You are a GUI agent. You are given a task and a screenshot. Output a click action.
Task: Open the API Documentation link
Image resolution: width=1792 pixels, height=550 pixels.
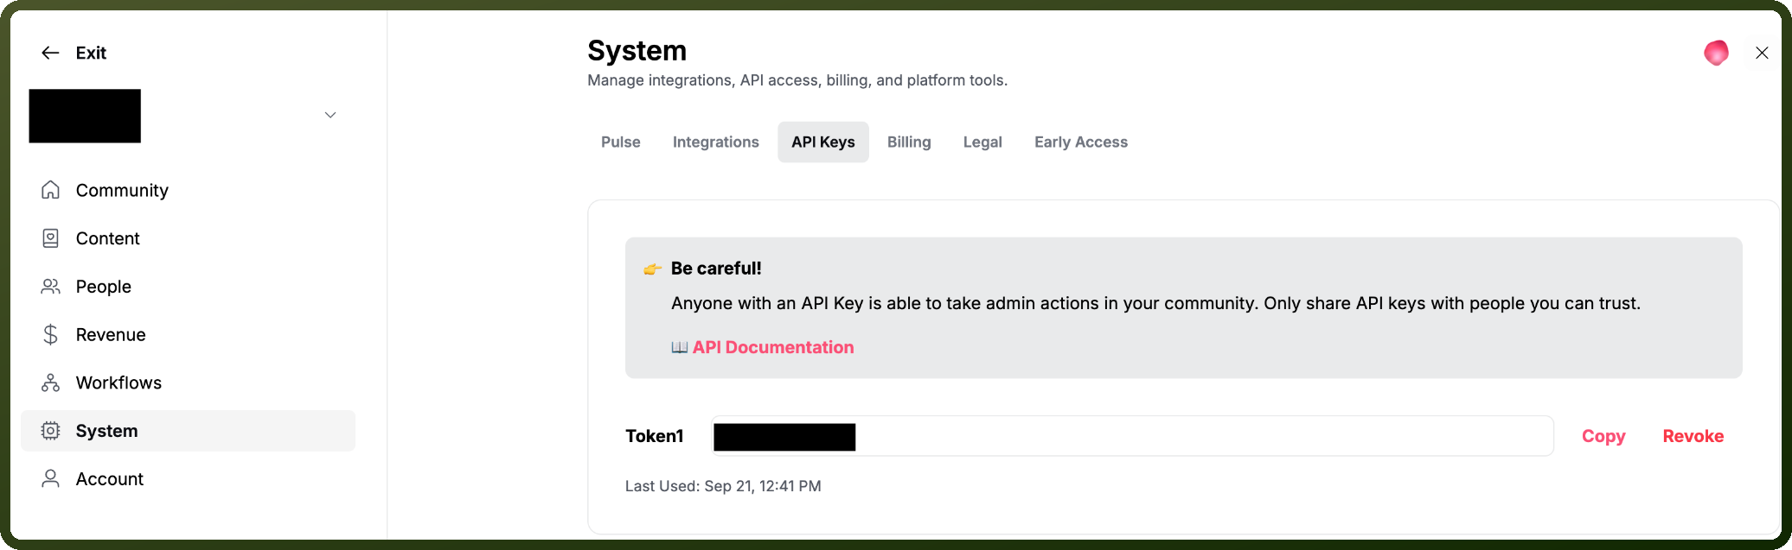(773, 347)
